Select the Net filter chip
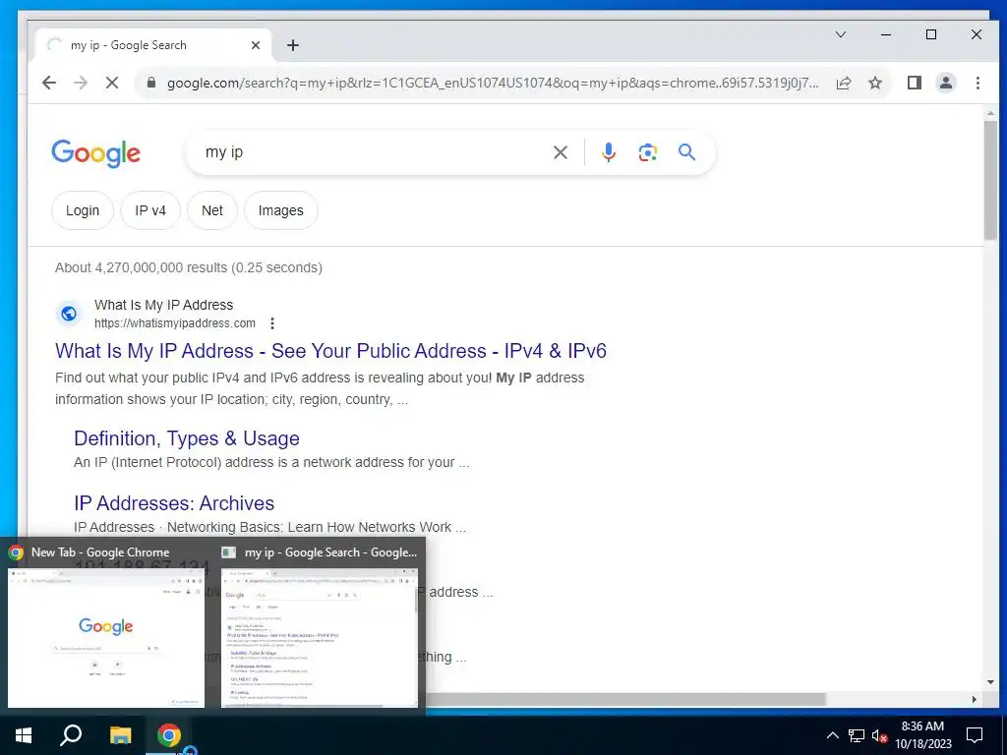 click(212, 210)
